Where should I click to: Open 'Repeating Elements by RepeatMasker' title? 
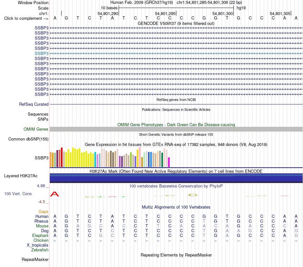pos(176,255)
